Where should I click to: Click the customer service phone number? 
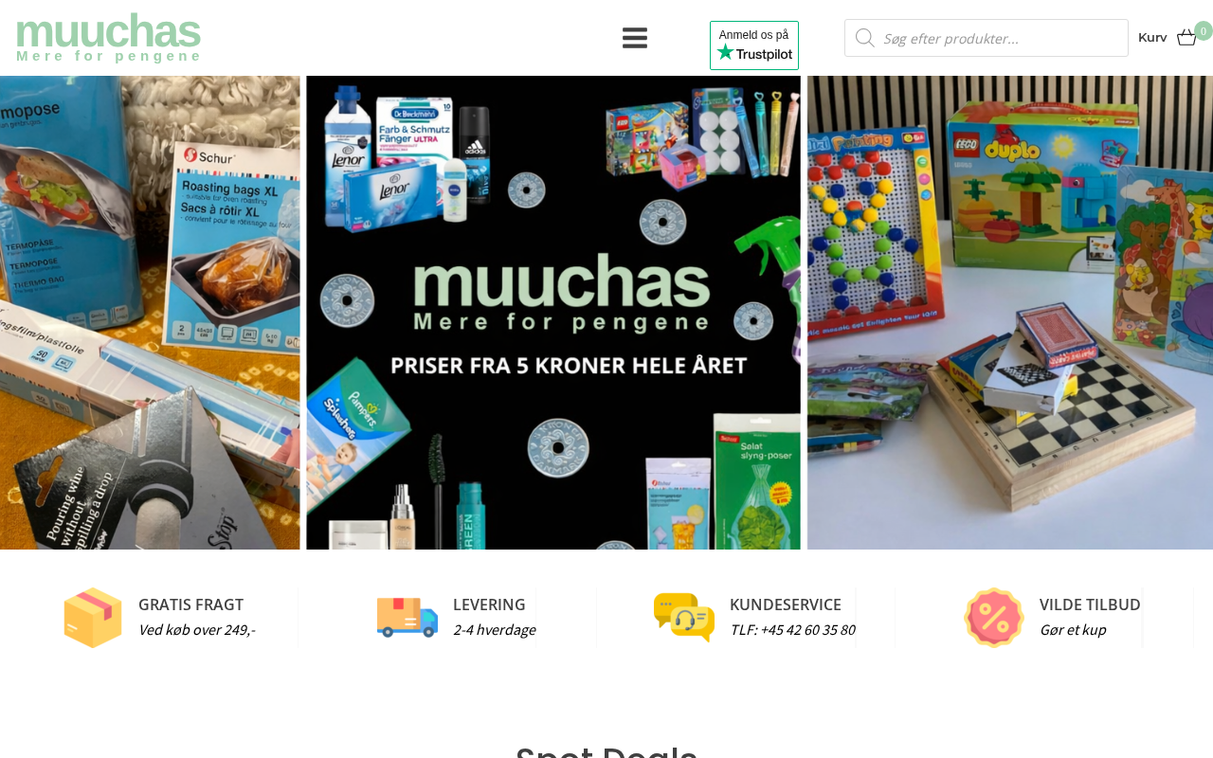pyautogui.click(x=792, y=630)
